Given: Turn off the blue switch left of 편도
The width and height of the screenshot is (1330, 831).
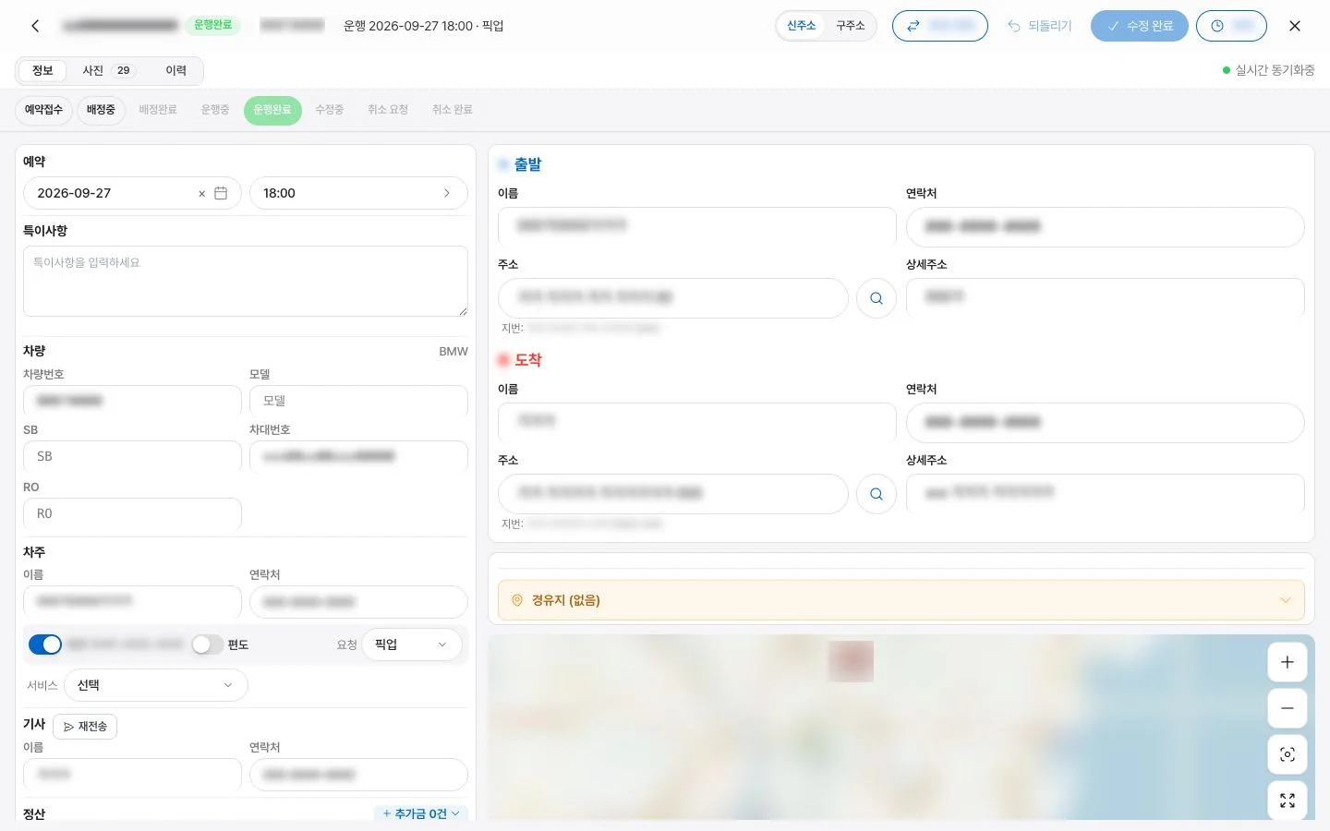Looking at the screenshot, I should click(x=45, y=644).
